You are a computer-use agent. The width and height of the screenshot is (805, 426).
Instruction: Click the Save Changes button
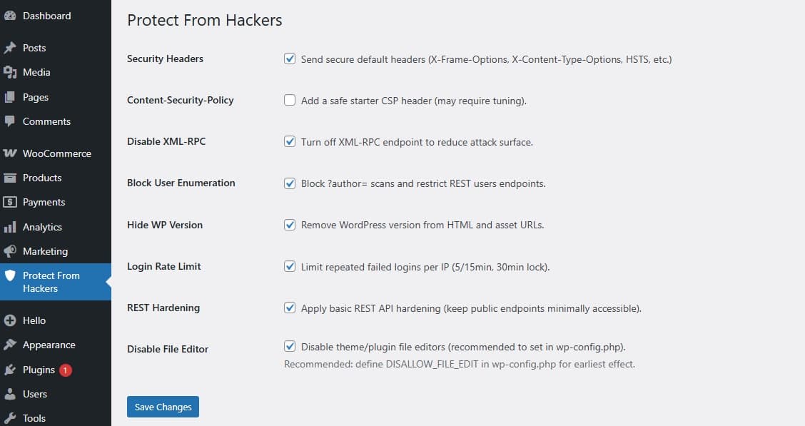163,407
